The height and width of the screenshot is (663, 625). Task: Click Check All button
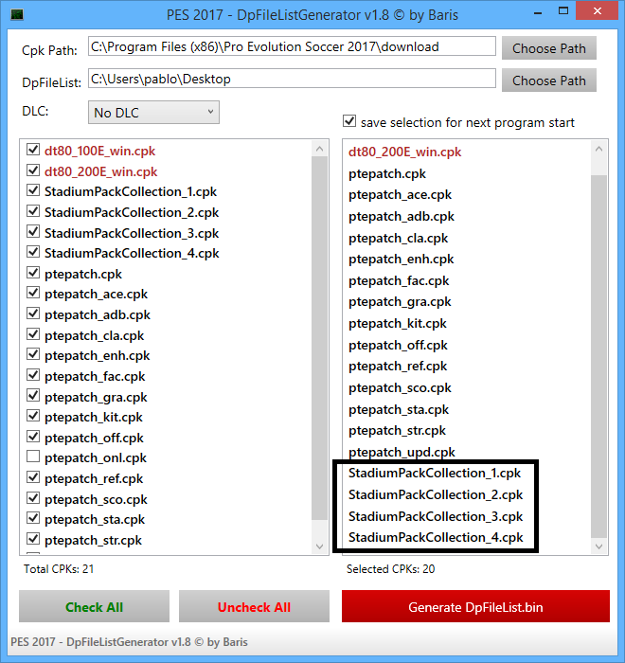pyautogui.click(x=94, y=607)
